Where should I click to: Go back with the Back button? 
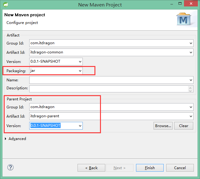(x=91, y=168)
